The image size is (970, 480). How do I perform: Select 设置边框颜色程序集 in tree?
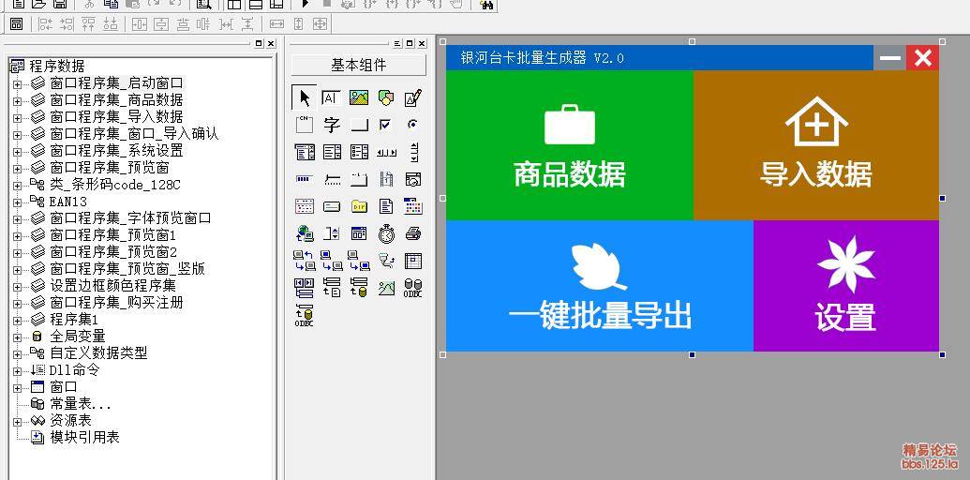[x=113, y=286]
